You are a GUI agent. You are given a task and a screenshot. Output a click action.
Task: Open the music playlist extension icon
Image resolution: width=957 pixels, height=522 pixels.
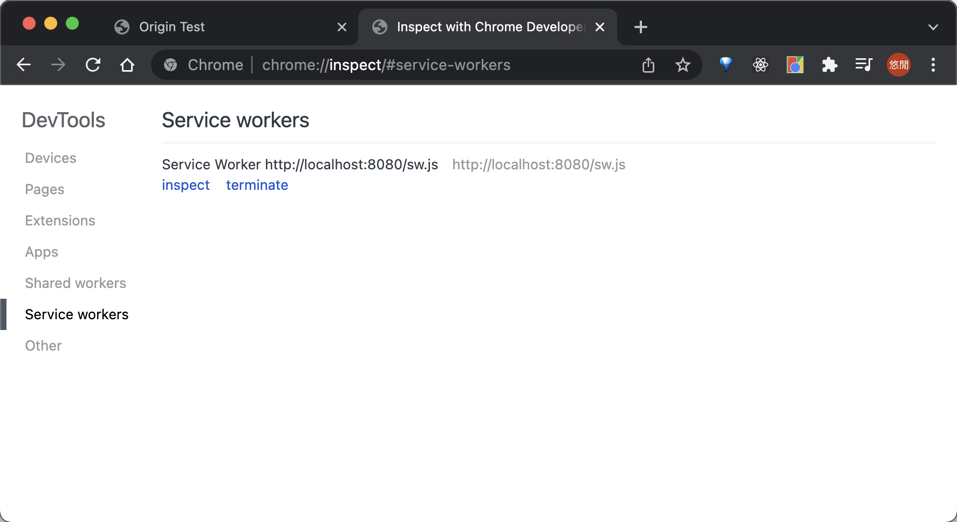(864, 65)
